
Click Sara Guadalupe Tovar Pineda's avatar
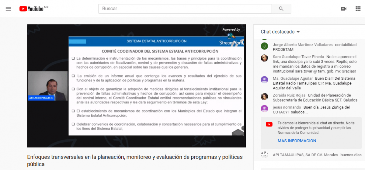(x=264, y=58)
